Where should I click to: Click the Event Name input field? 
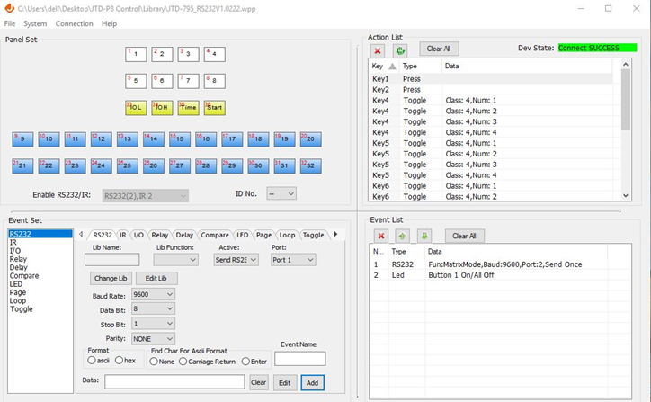click(x=299, y=359)
